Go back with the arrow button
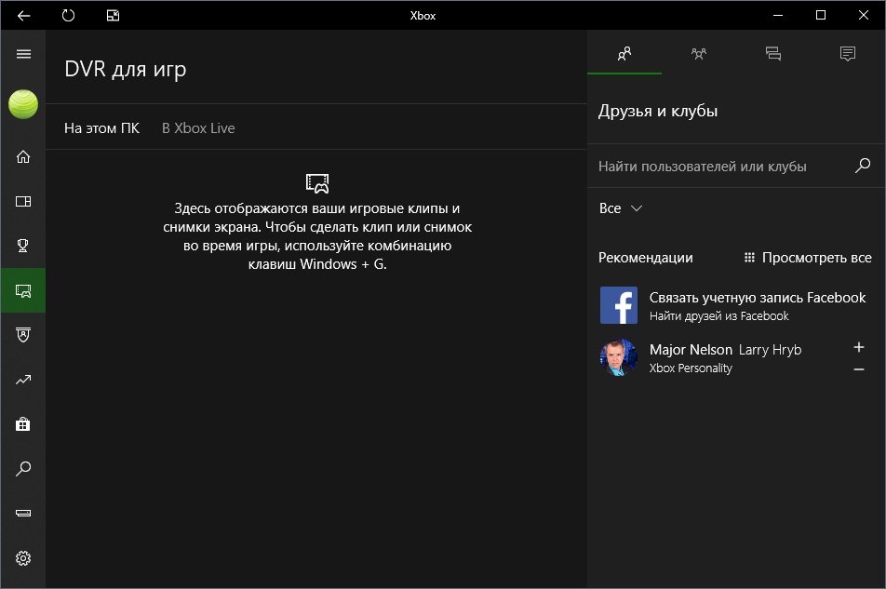Viewport: 886px width, 589px height. (x=23, y=15)
